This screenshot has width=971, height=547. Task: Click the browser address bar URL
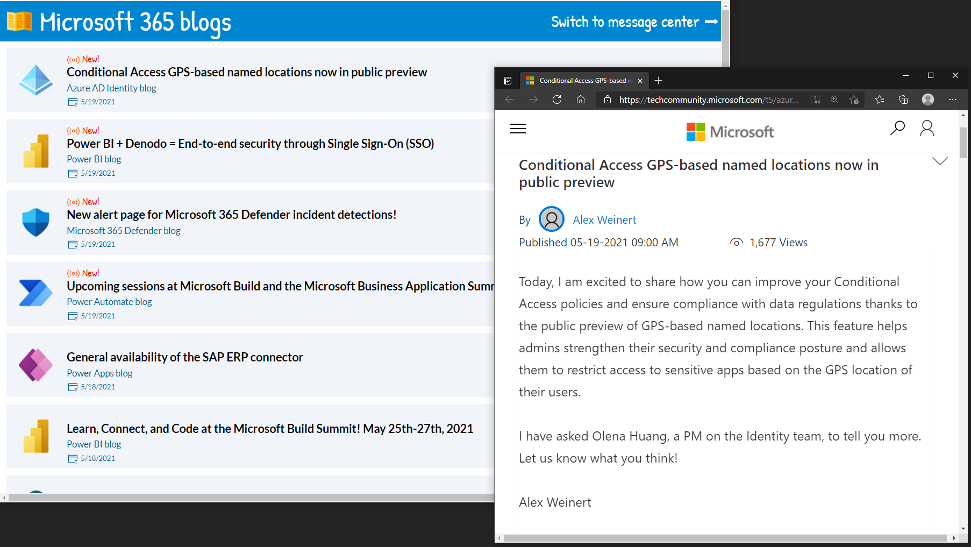pos(709,100)
